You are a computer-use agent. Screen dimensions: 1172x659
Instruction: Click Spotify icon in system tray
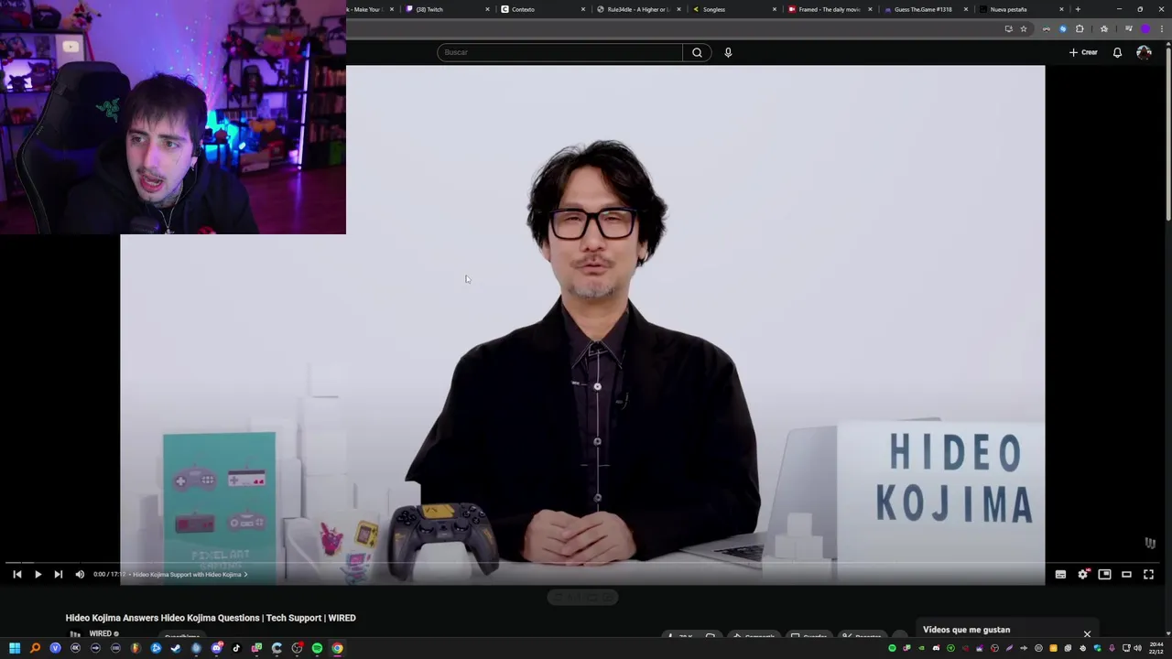tap(892, 648)
